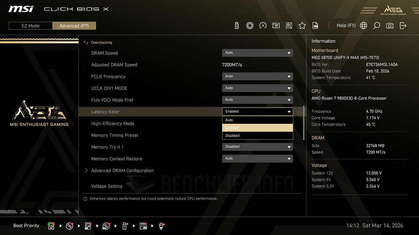Click the MEG logo in top-right corner
This screenshot has height=235, width=419.
pyautogui.click(x=393, y=10)
